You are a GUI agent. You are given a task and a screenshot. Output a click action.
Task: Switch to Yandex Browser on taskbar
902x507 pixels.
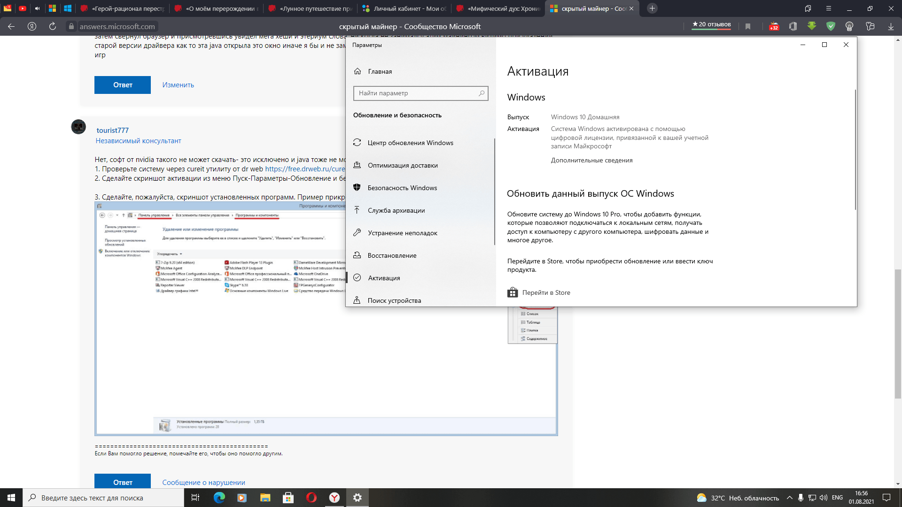coord(334,498)
